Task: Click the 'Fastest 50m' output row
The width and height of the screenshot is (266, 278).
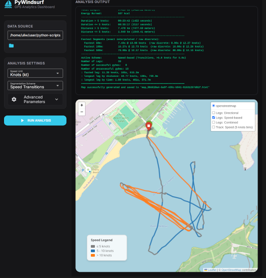Action: (x=142, y=43)
